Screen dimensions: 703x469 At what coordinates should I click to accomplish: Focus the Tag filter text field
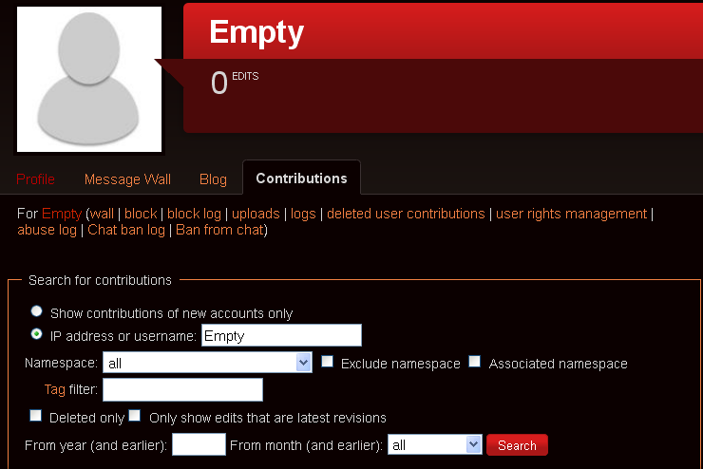(x=183, y=389)
